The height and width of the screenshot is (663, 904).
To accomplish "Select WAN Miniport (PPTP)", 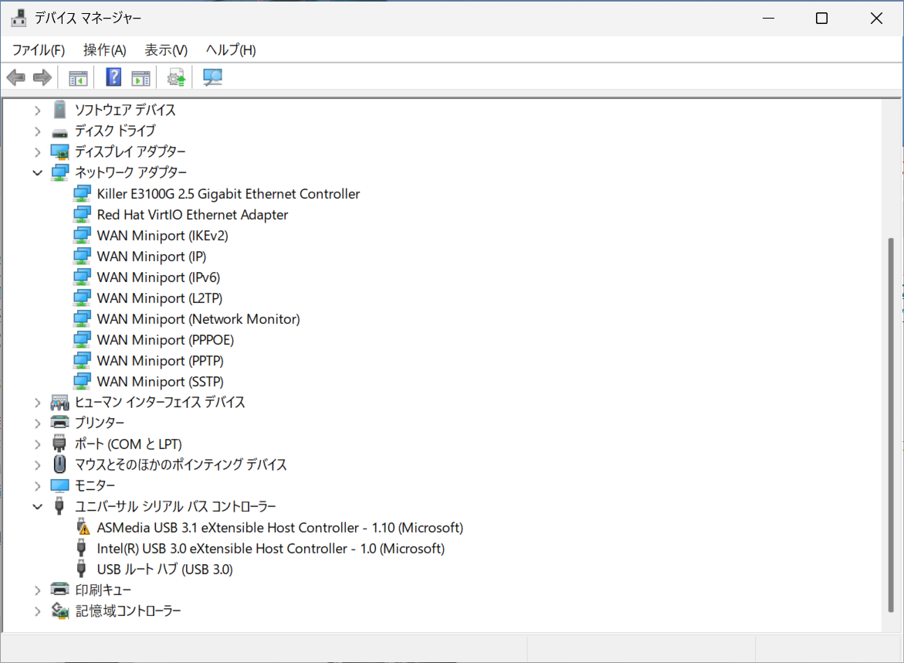I will pyautogui.click(x=161, y=360).
